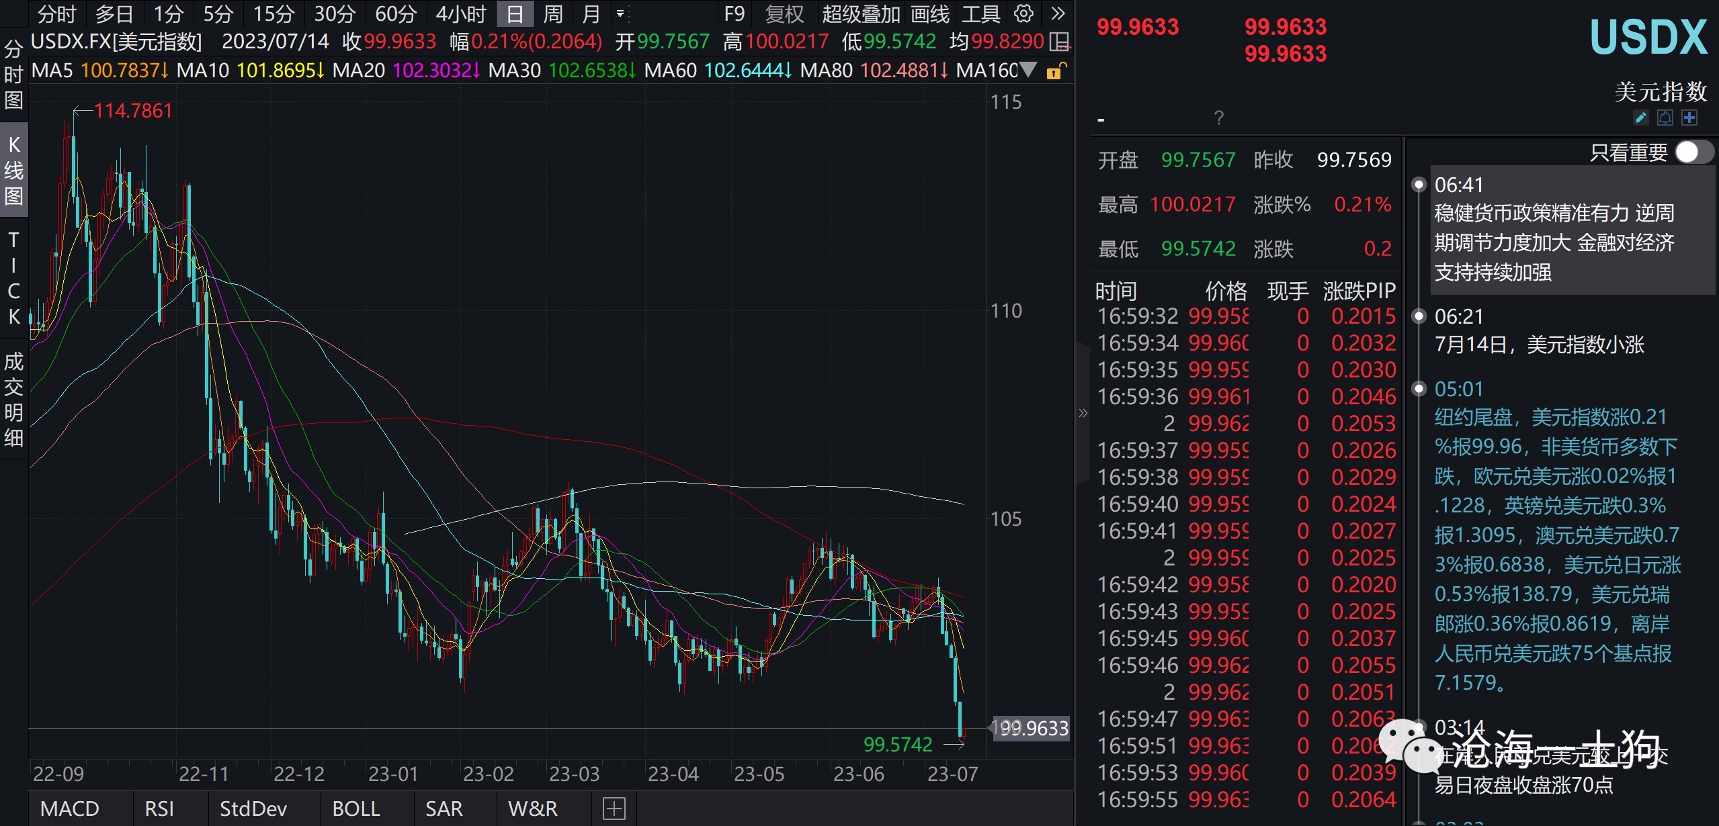Open chart settings gear icon

tap(1023, 13)
